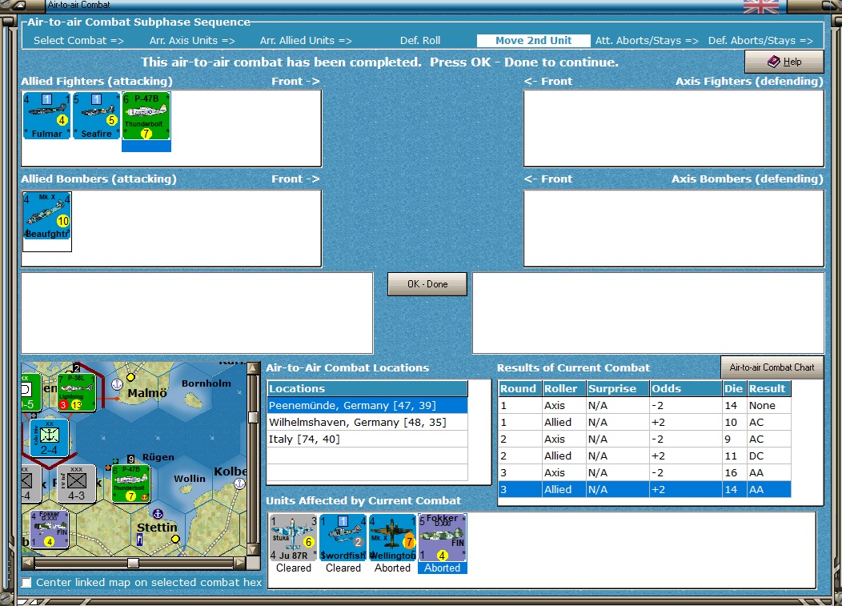The image size is (842, 606).
Task: Select round 3 Axis die value 16
Action: [x=733, y=473]
